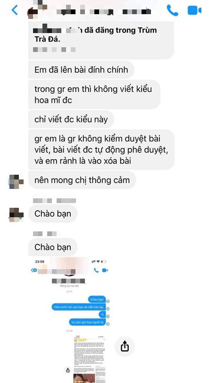Viewport: 209px width, 383px height.
Task: Open the contact's profile picture in header
Action: pos(33,12)
